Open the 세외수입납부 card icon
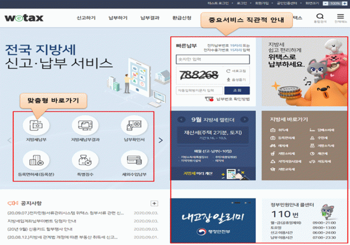The height and width of the screenshot is (245, 350). pyautogui.click(x=134, y=161)
